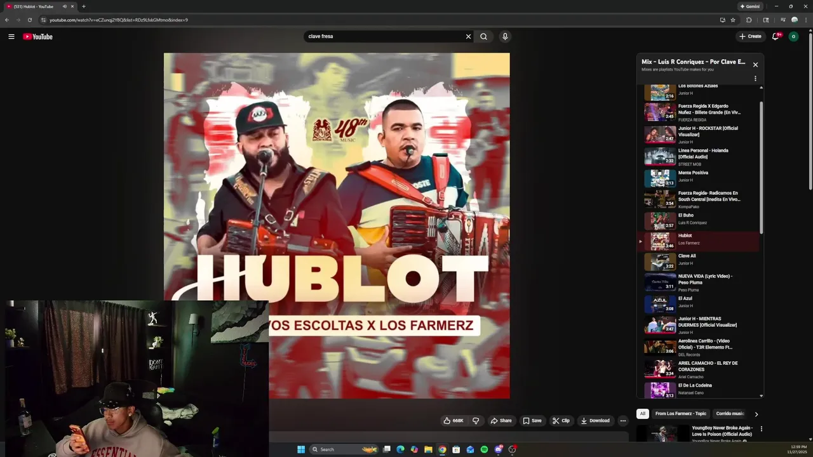Open Spotify from the taskbar
Viewport: 813px width, 457px height.
tap(484, 449)
